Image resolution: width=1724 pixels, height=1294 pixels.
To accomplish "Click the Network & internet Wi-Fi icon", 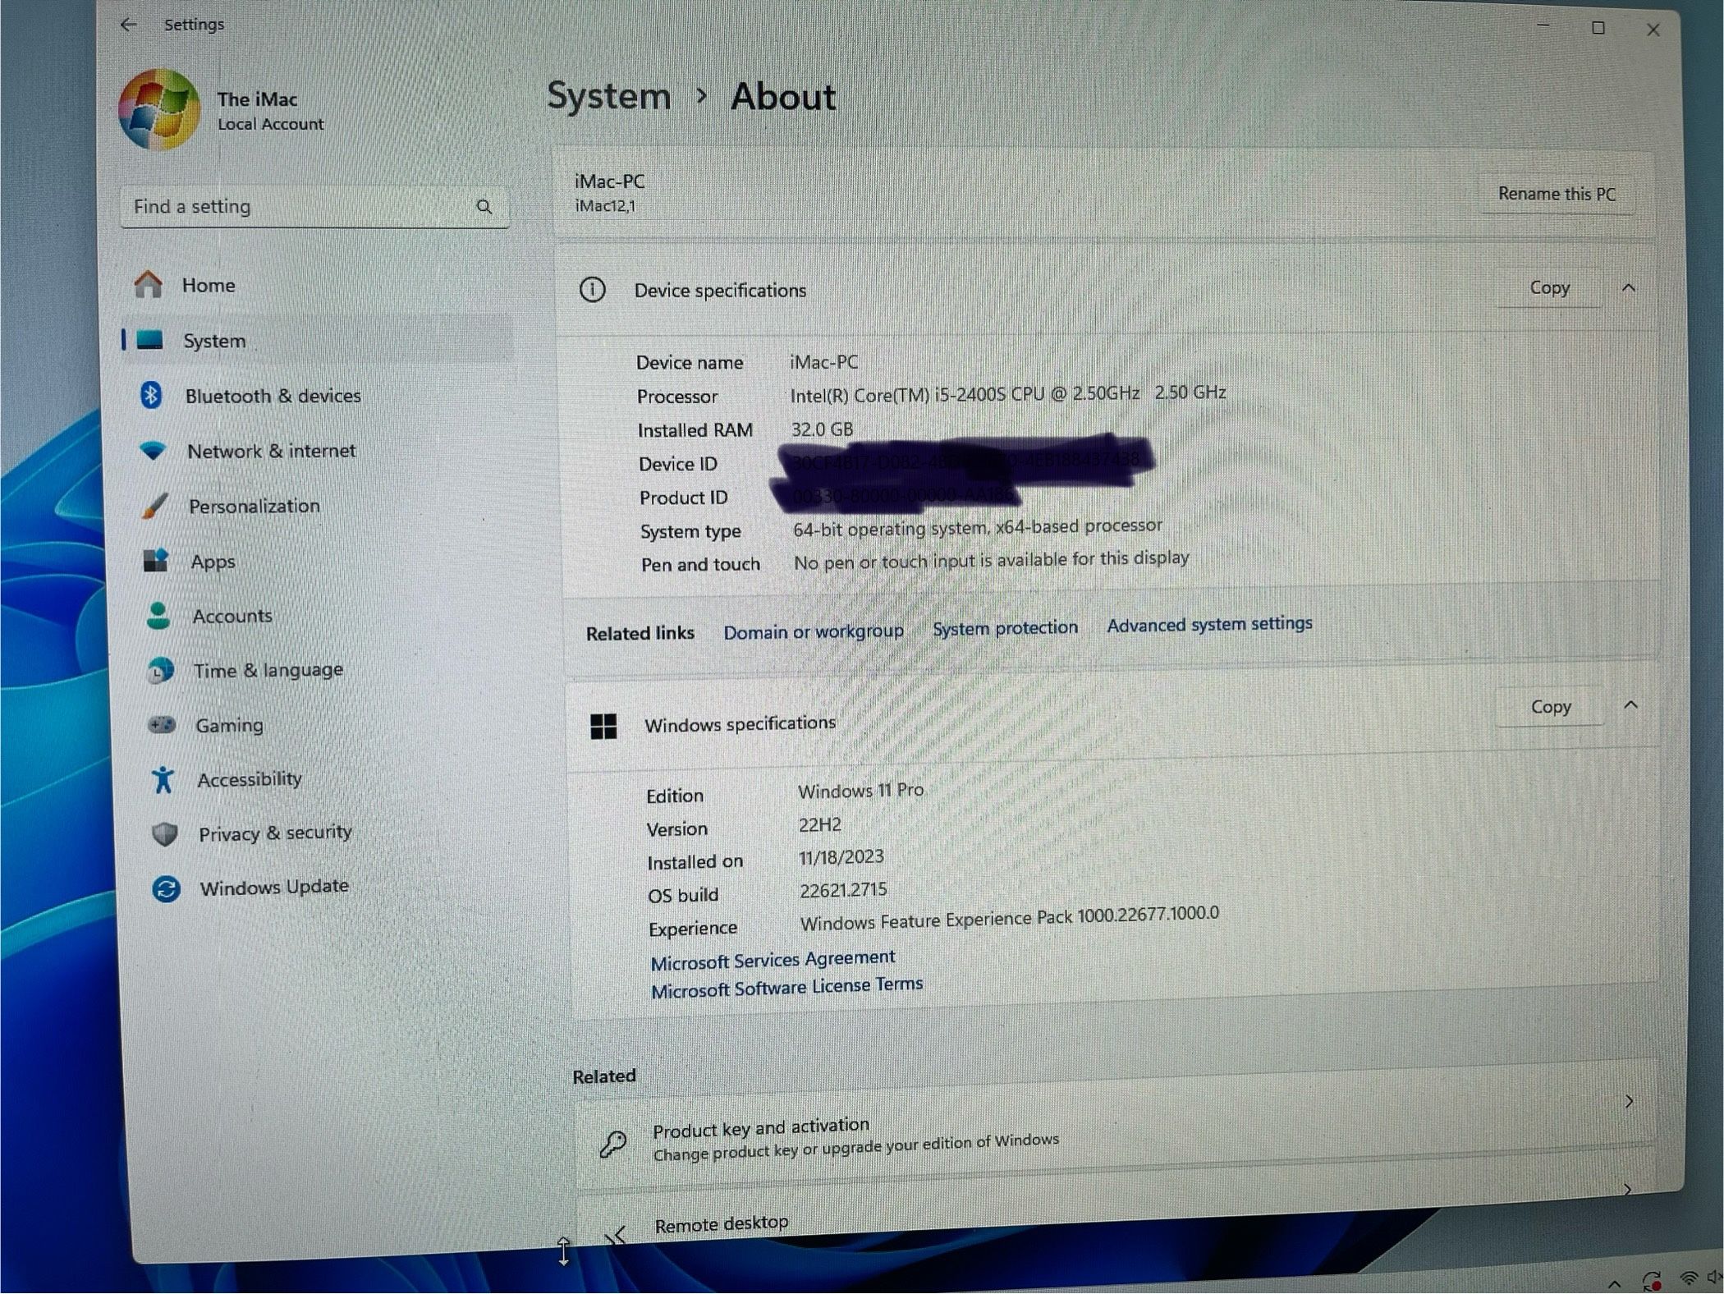I will [154, 451].
